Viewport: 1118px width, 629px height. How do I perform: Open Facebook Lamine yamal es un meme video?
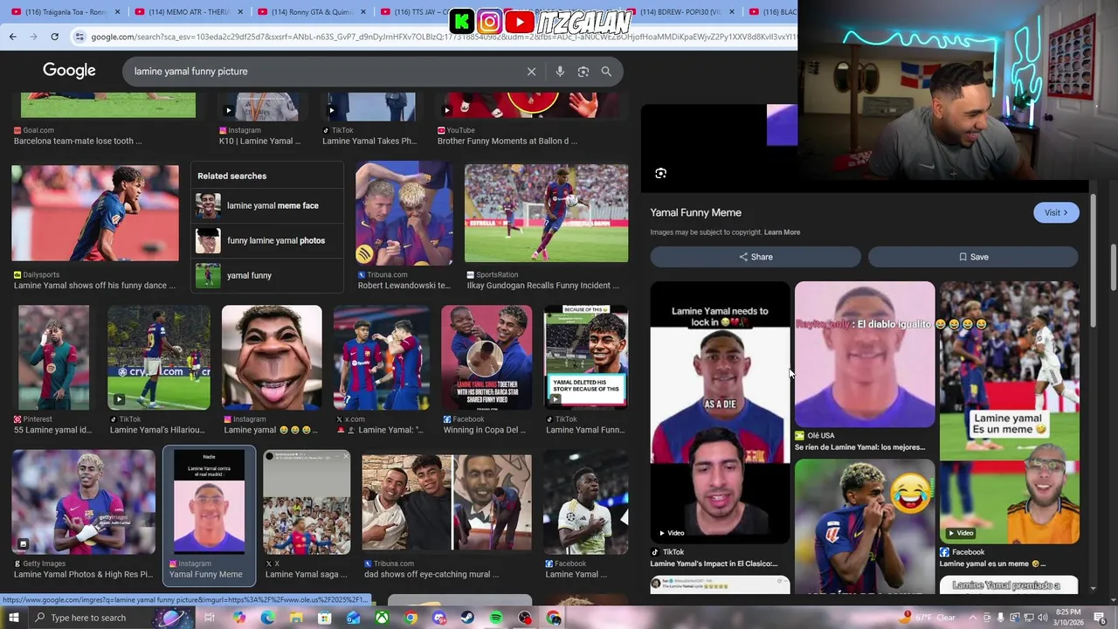1009,412
